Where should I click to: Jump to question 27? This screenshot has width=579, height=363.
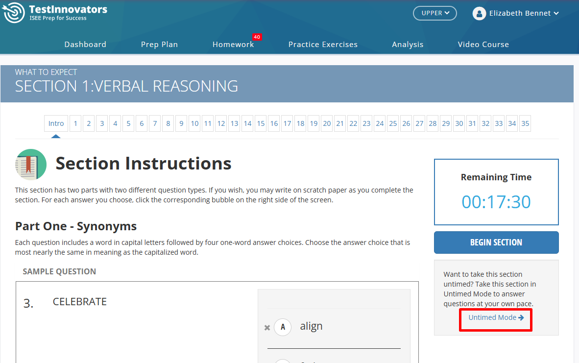tap(419, 123)
